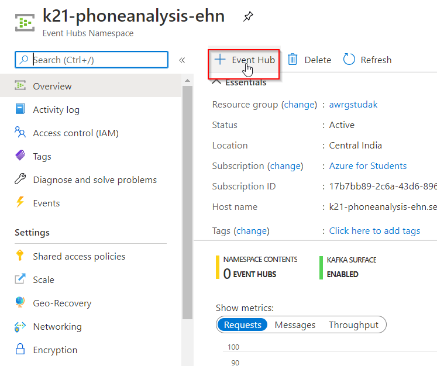Collapse the Essentials section
437x366 pixels.
click(x=216, y=82)
